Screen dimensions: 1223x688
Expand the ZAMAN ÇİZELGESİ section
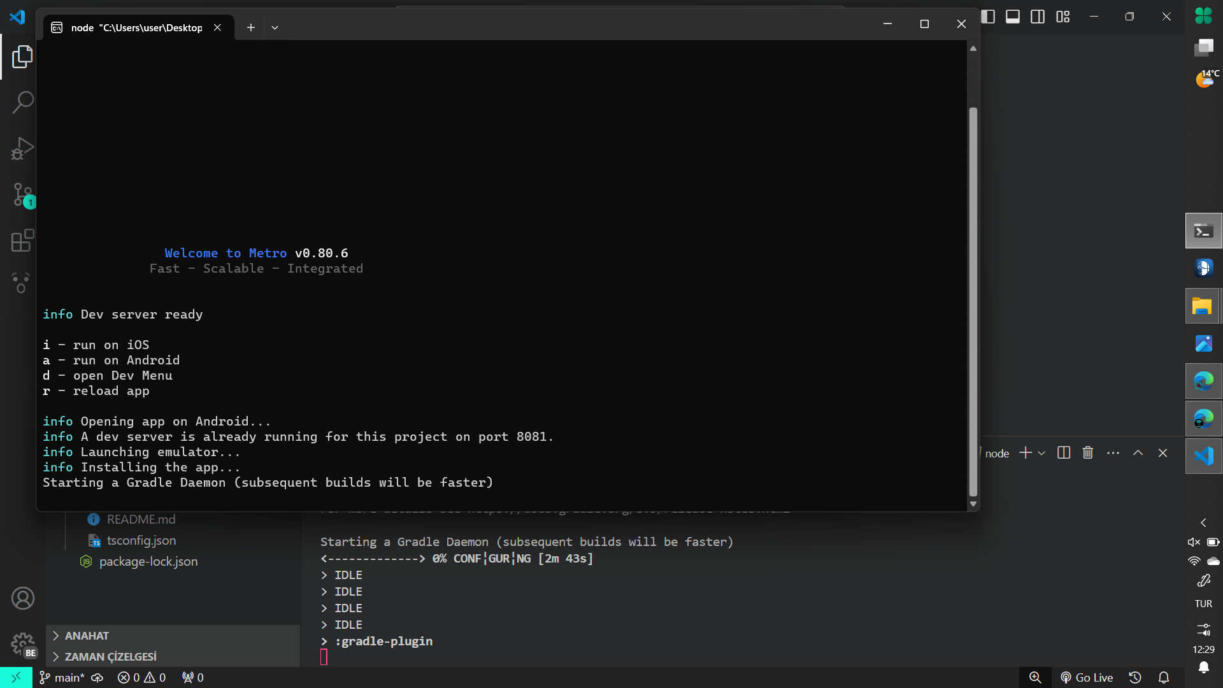coord(110,657)
